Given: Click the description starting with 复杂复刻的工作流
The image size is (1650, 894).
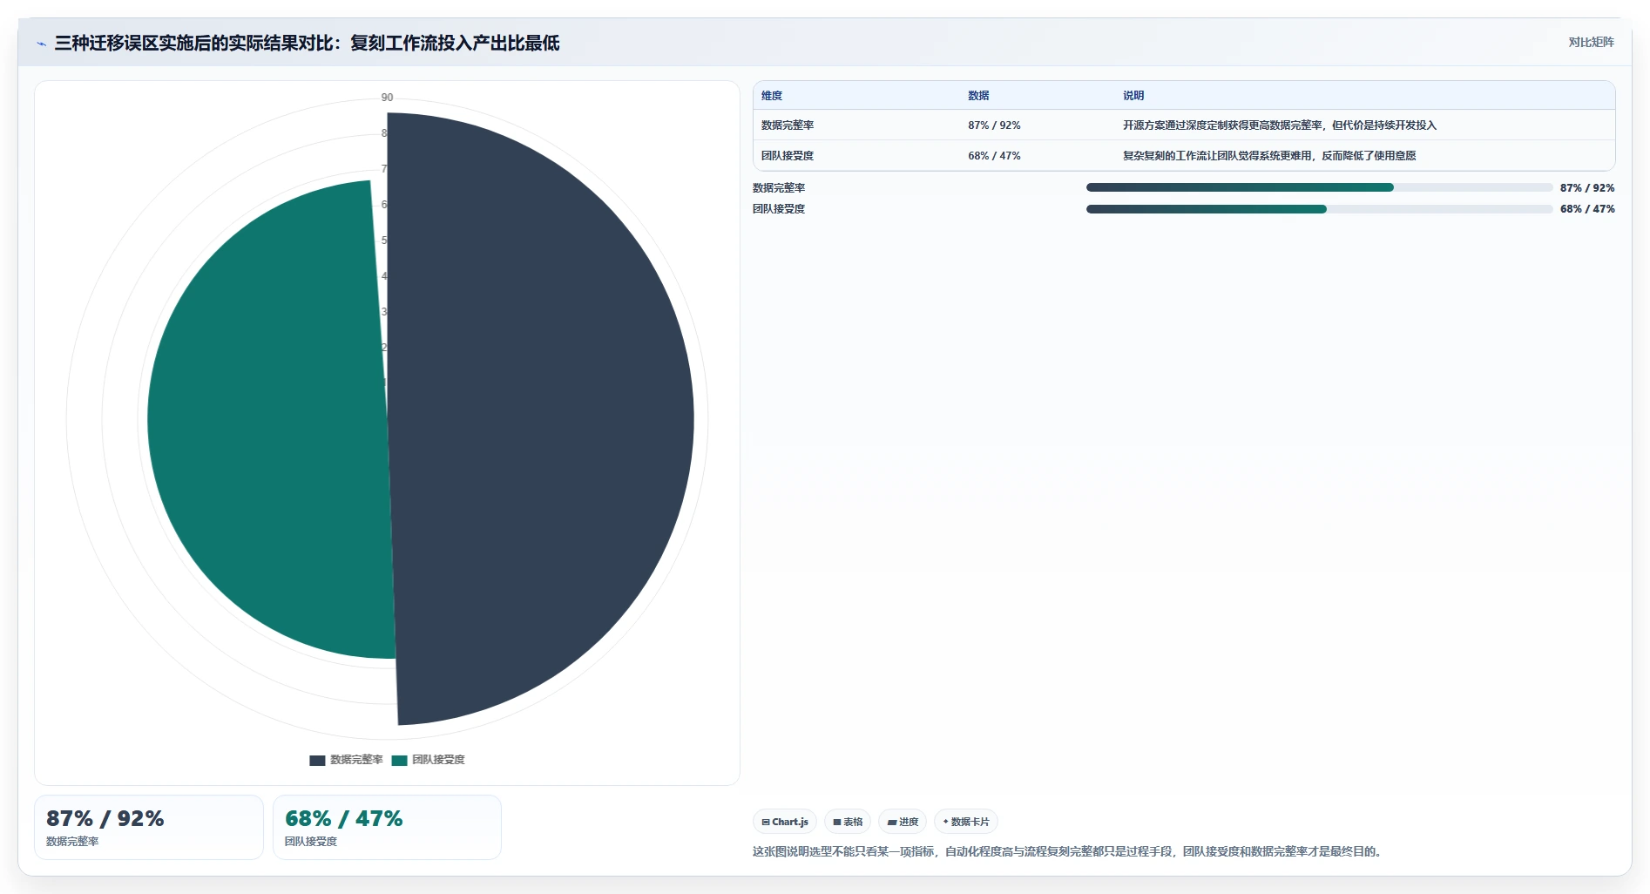Looking at the screenshot, I should [x=1269, y=156].
